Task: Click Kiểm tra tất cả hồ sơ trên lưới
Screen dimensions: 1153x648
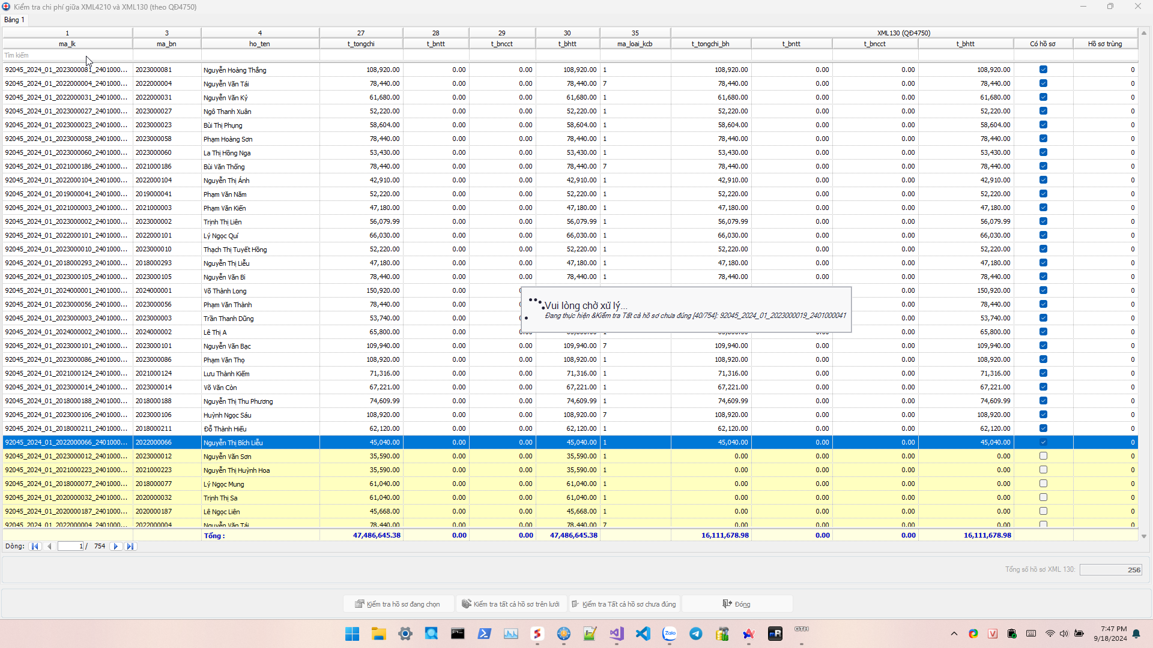Action: pyautogui.click(x=510, y=604)
